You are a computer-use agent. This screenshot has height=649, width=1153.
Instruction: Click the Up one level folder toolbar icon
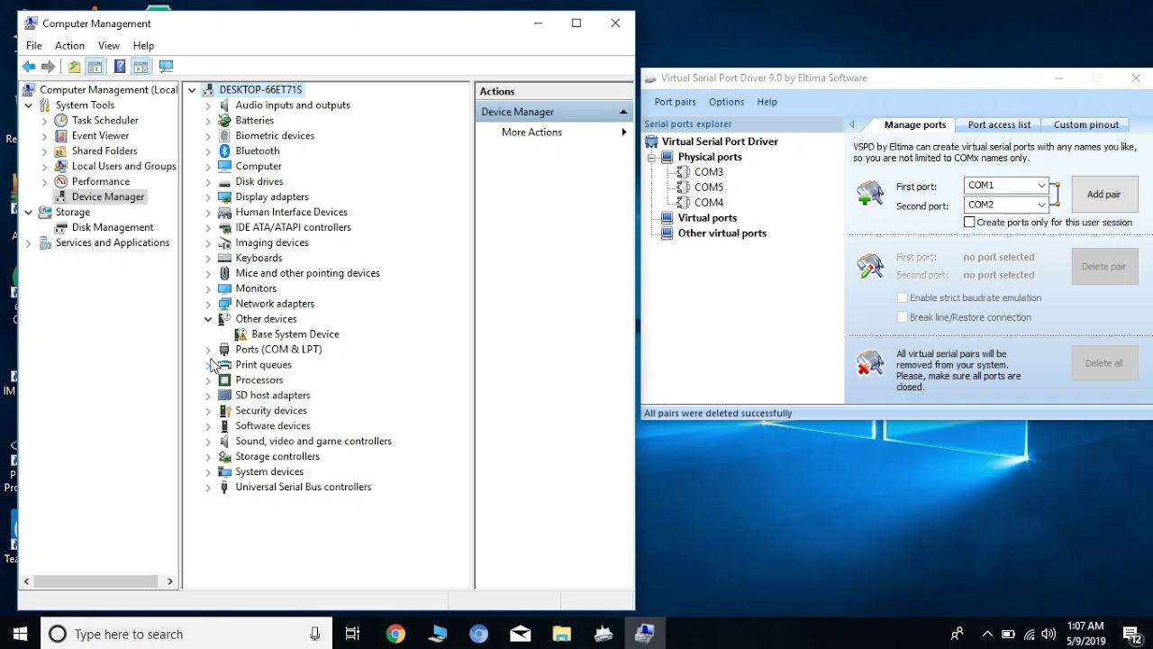[x=74, y=67]
